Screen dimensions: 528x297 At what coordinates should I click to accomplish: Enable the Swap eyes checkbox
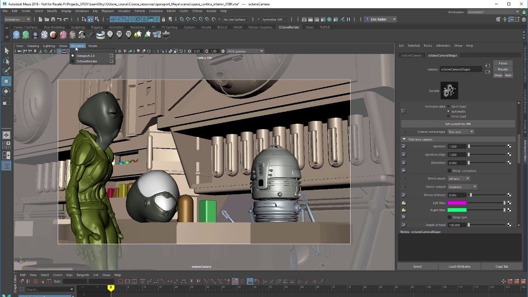pos(450,217)
